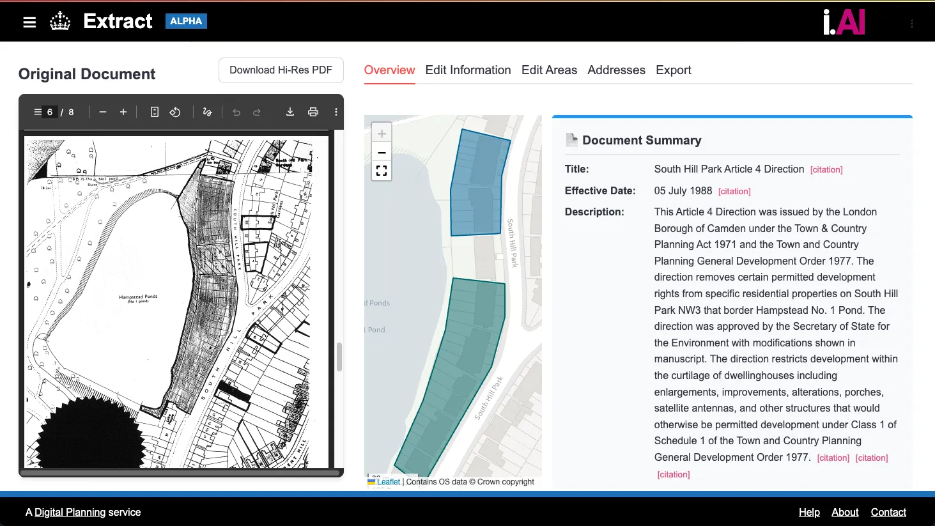Zoom out the PDF document

[103, 112]
